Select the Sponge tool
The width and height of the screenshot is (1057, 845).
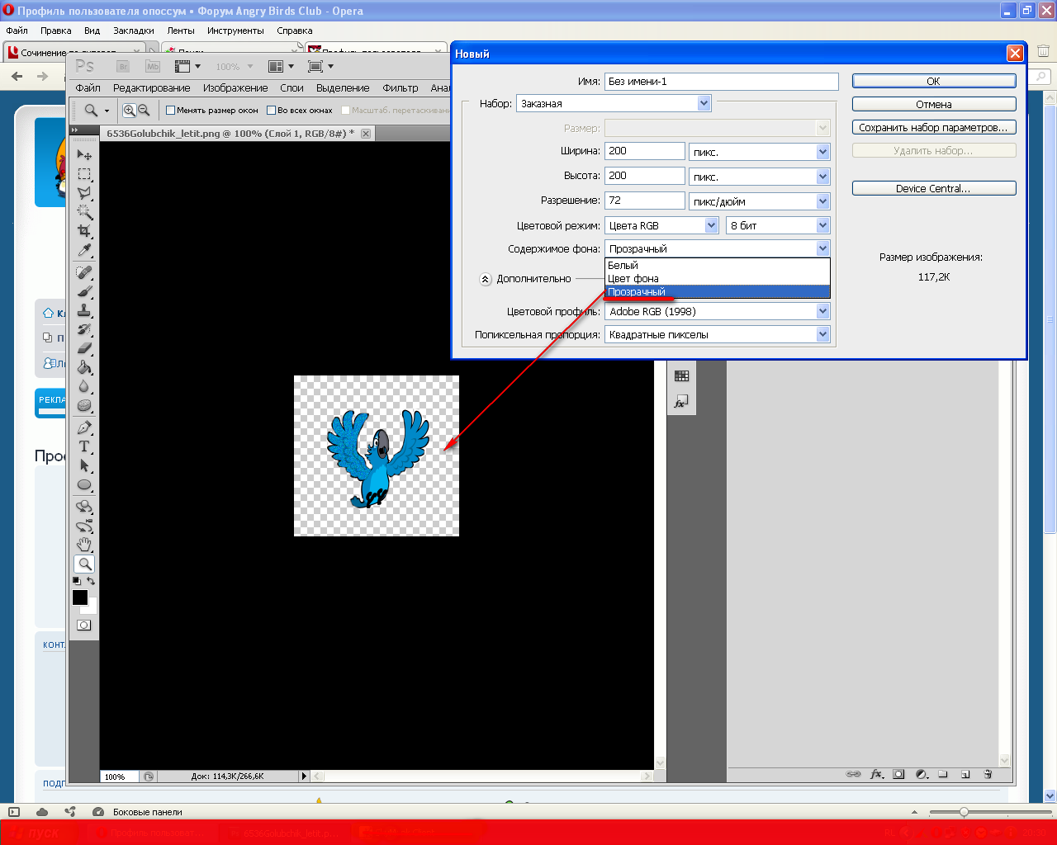[x=84, y=405]
